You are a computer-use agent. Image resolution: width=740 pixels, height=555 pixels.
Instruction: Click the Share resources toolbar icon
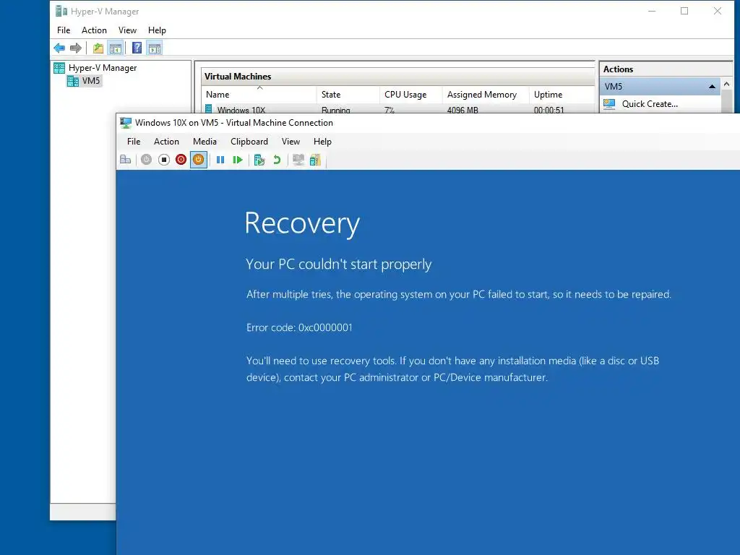315,160
